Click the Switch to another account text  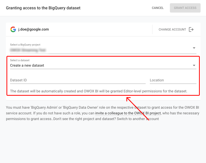pyautogui.click(x=138, y=119)
